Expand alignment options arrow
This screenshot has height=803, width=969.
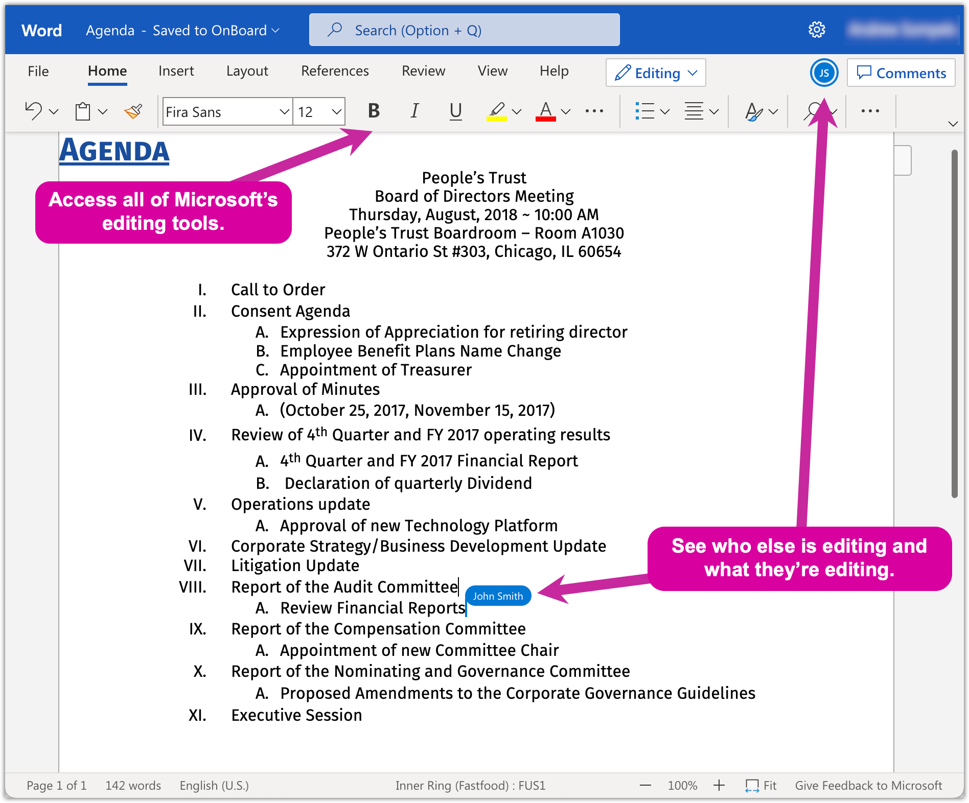714,111
